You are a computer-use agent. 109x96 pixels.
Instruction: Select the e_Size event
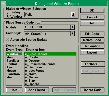tap(50, 81)
